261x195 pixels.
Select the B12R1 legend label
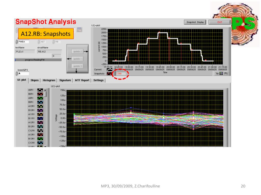pos(31,126)
